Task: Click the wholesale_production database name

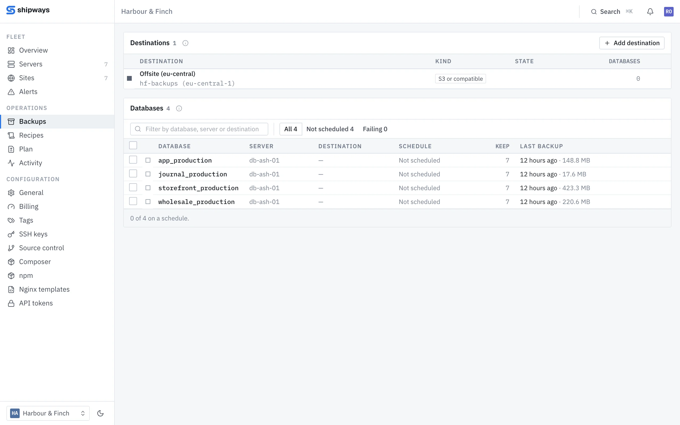Action: 196,202
